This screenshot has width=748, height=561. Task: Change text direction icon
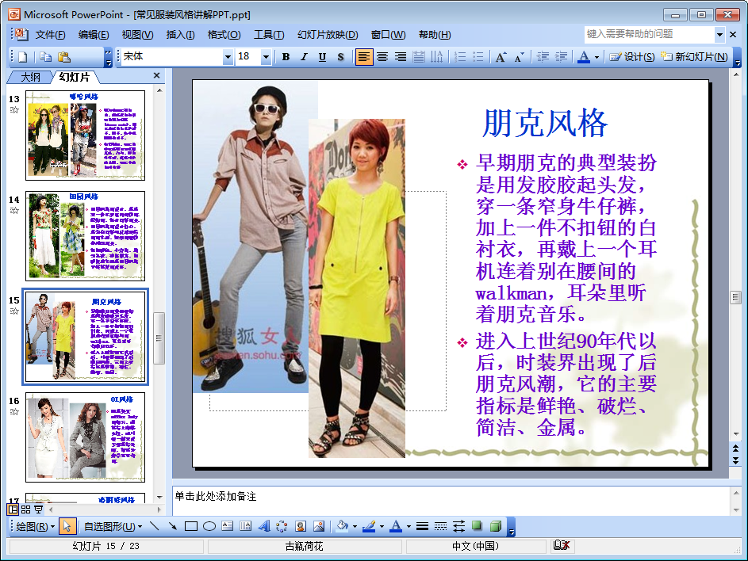[x=436, y=57]
